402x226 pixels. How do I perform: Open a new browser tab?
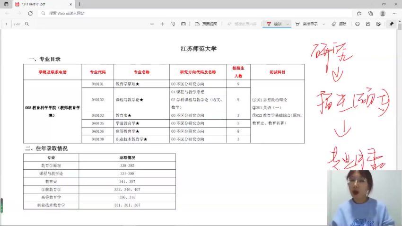tap(80, 4)
